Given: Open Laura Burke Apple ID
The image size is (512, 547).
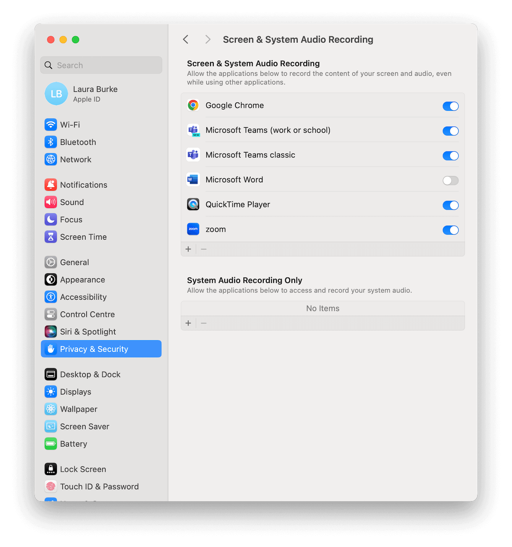Looking at the screenshot, I should [101, 94].
